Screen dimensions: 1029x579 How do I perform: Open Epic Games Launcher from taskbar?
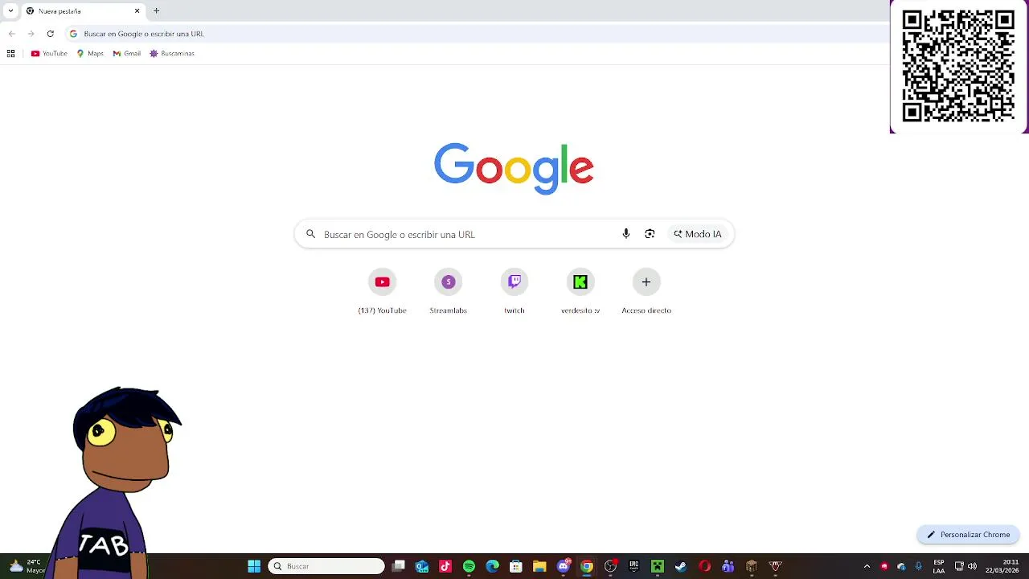tap(633, 566)
